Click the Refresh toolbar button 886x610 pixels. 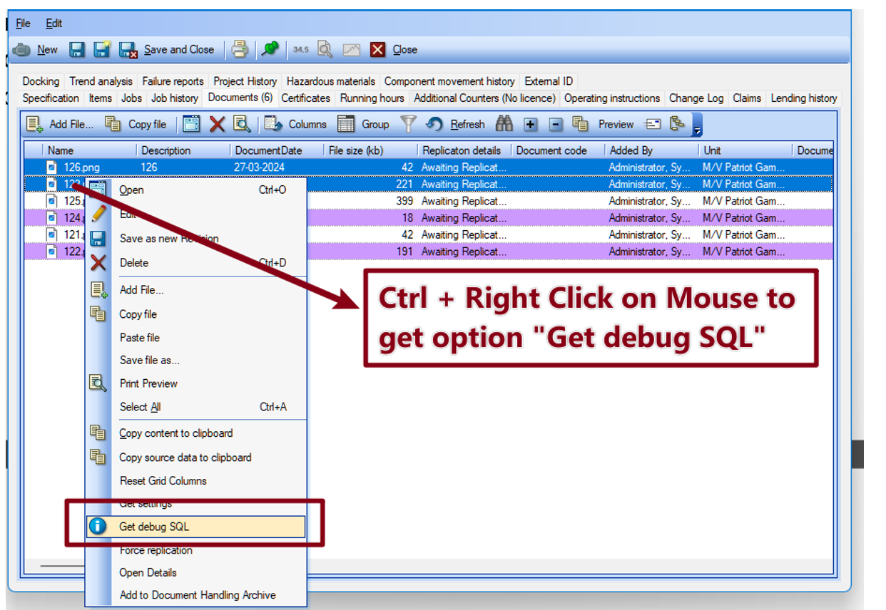click(457, 124)
